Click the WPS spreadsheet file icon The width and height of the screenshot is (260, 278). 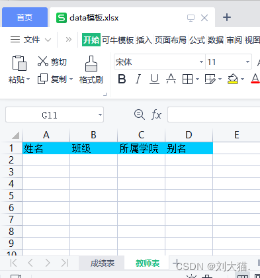(62, 18)
